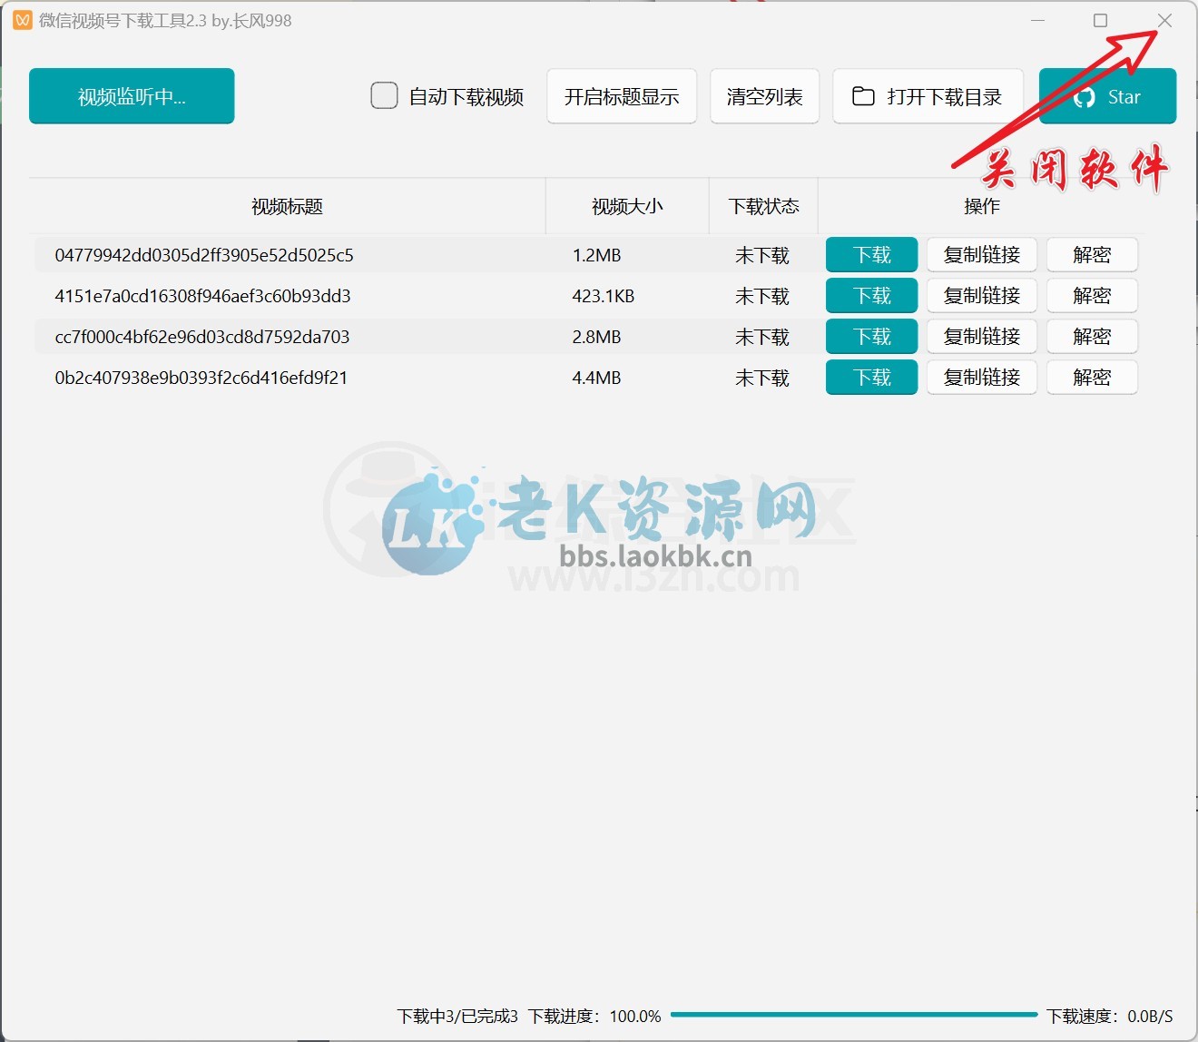The height and width of the screenshot is (1042, 1198).
Task: Download the cc7f000c4bf6 video
Action: pos(872,337)
